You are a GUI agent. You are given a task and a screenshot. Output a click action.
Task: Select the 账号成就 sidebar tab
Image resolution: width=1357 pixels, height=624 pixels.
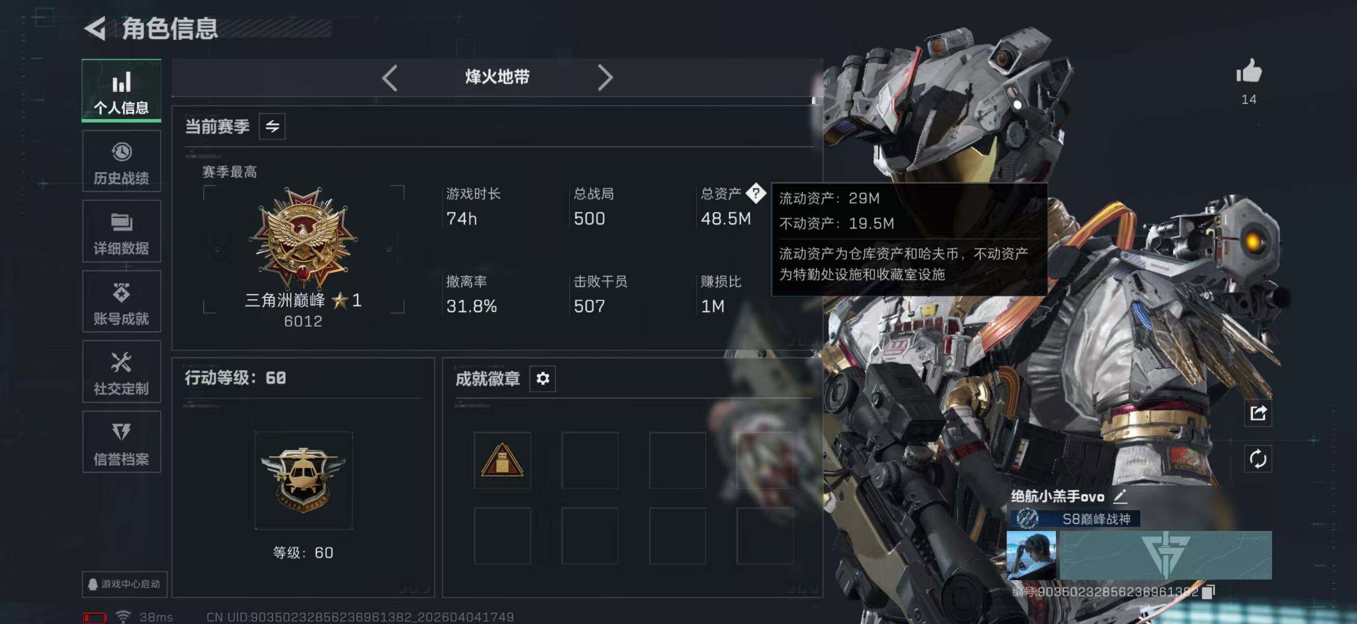pos(122,301)
